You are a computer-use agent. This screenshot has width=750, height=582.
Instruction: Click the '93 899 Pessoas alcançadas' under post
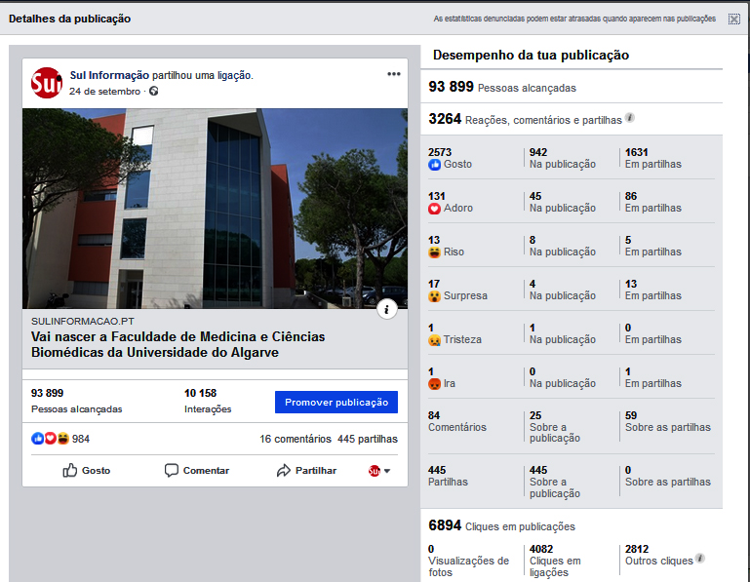click(76, 401)
